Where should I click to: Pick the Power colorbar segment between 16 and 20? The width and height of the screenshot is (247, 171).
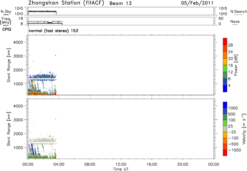pyautogui.click(x=225, y=62)
